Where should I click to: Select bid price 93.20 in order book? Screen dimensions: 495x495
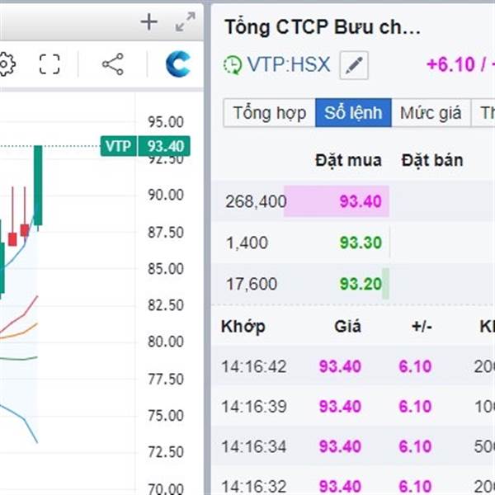(x=361, y=284)
